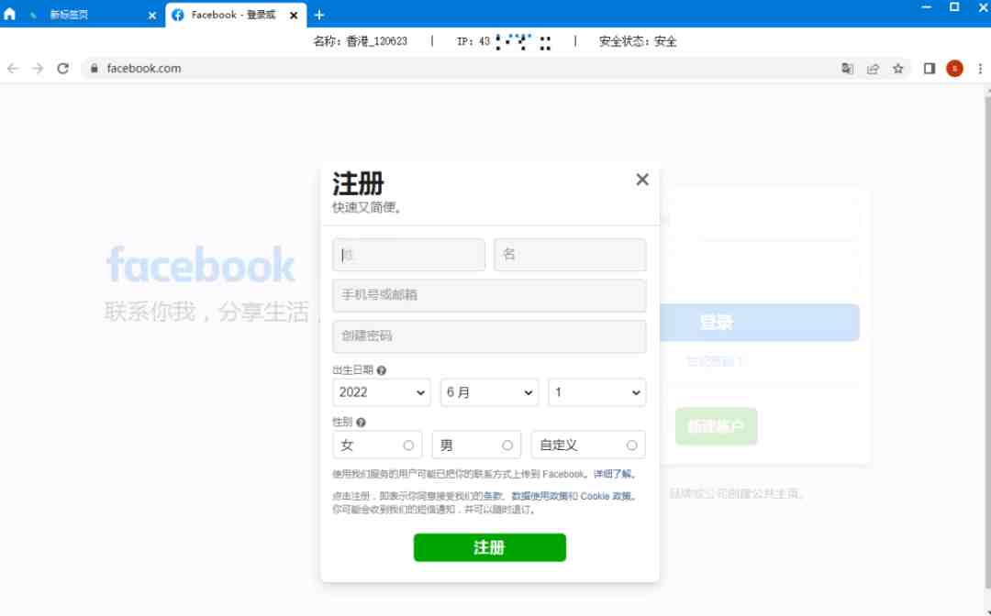Click the share page icon
Screen dimensions: 991x616
point(873,68)
